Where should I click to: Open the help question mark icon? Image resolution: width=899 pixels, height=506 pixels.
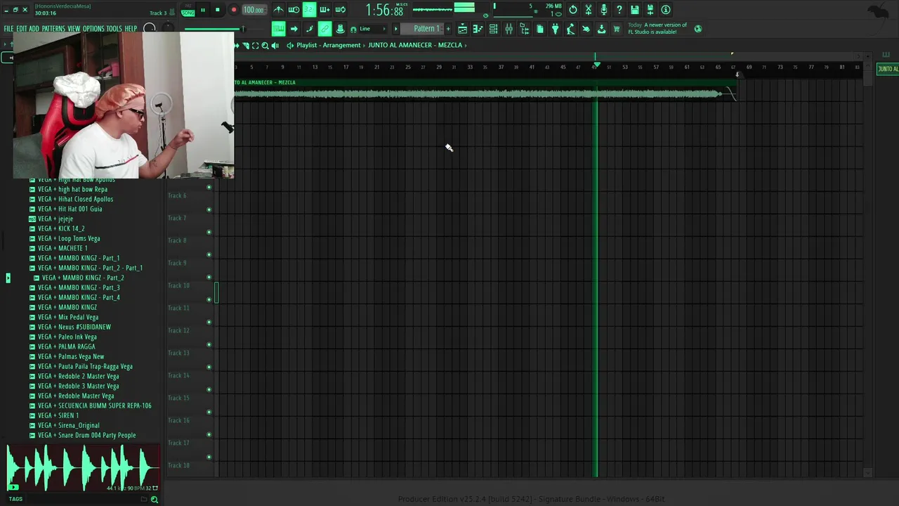(x=619, y=10)
